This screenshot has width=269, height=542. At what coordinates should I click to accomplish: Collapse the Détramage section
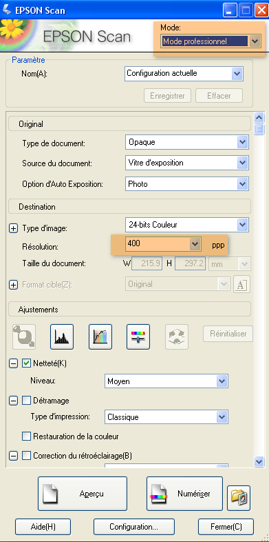[x=13, y=400]
